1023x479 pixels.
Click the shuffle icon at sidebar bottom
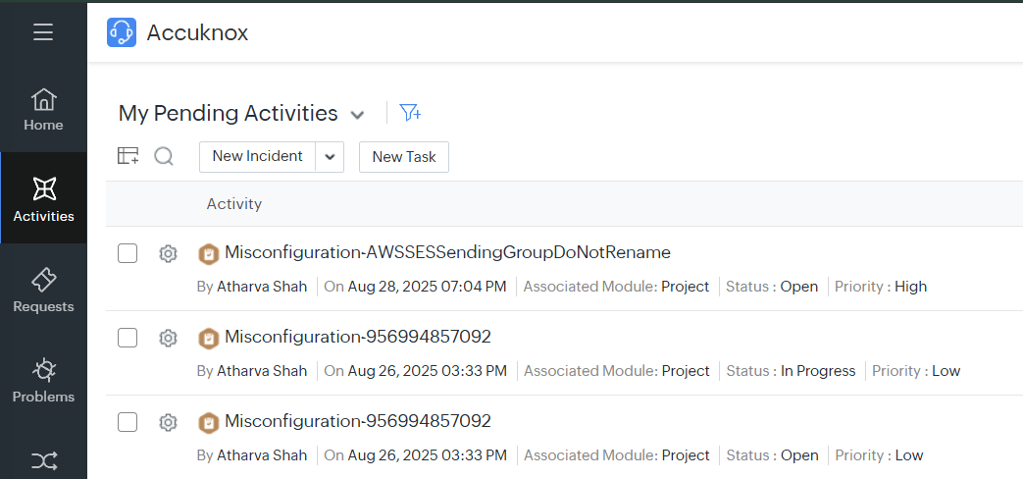pos(43,460)
